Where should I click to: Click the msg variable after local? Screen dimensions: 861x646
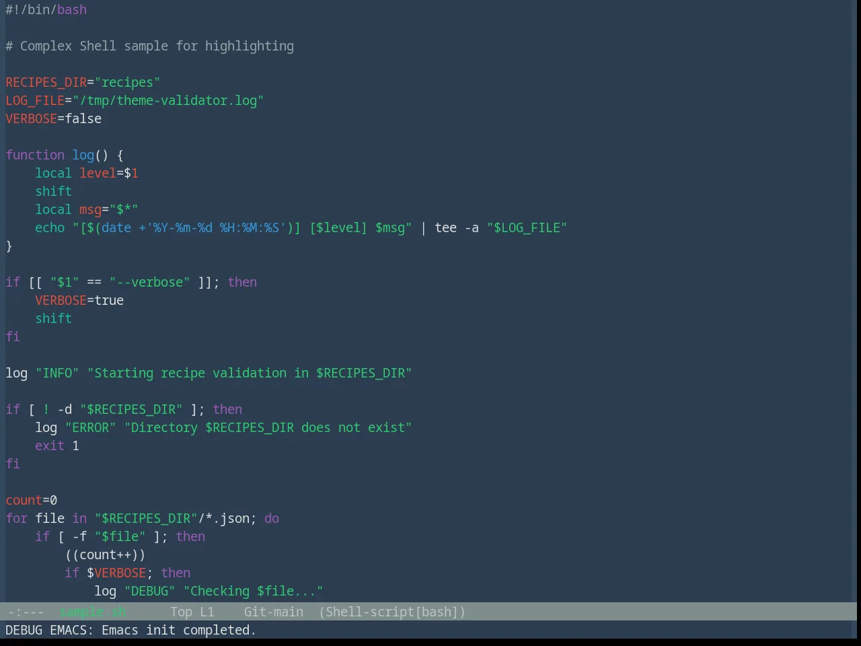[91, 209]
